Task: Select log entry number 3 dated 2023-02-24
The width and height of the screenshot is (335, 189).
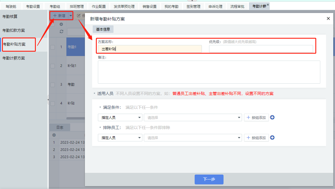Action: (x=67, y=157)
